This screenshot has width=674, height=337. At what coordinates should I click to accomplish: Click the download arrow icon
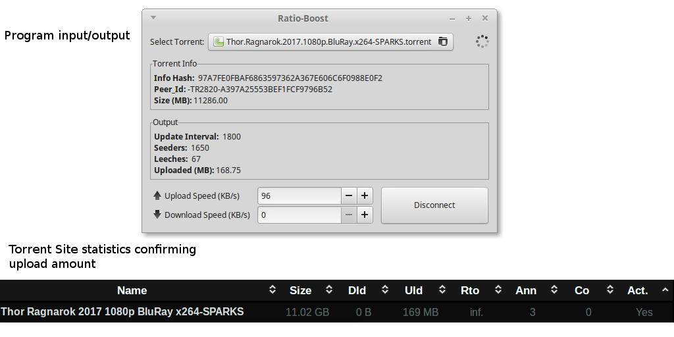[157, 214]
